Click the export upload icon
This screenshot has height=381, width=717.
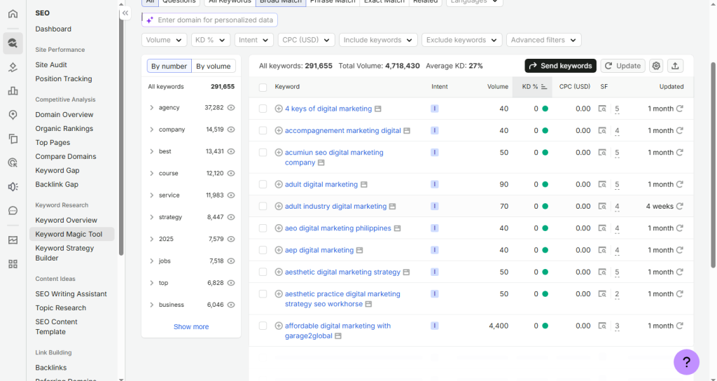point(676,66)
